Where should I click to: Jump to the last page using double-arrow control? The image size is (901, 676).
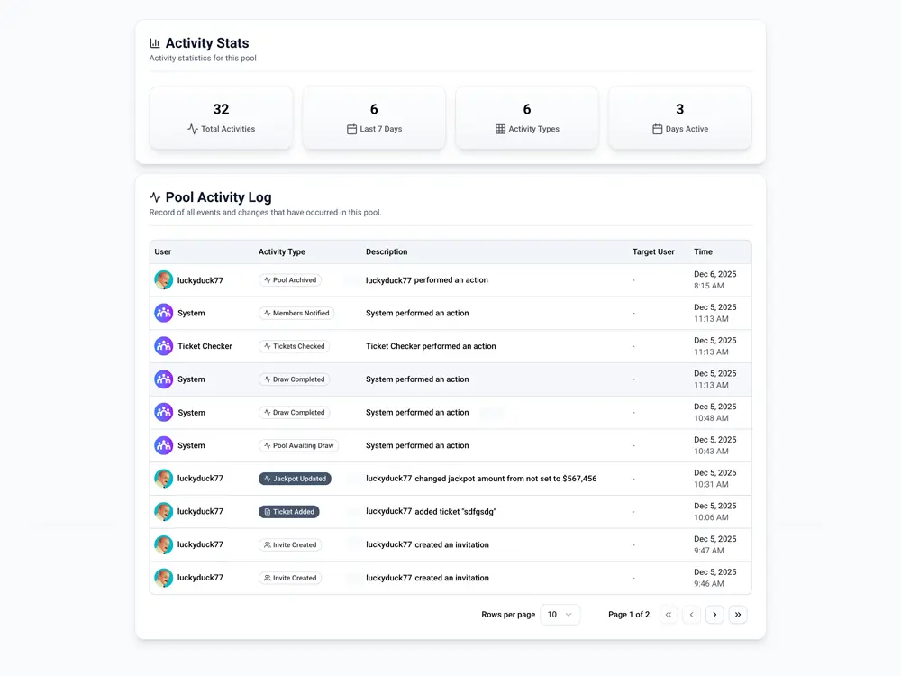coord(738,614)
